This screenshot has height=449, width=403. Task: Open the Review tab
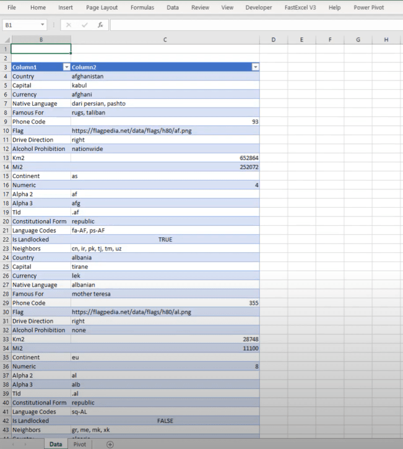tap(200, 7)
